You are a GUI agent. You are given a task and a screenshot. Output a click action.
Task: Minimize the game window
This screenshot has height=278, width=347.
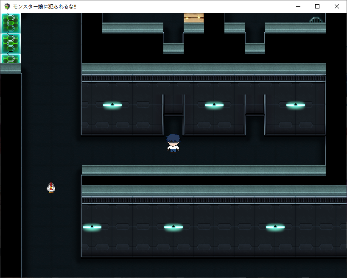(298, 6)
